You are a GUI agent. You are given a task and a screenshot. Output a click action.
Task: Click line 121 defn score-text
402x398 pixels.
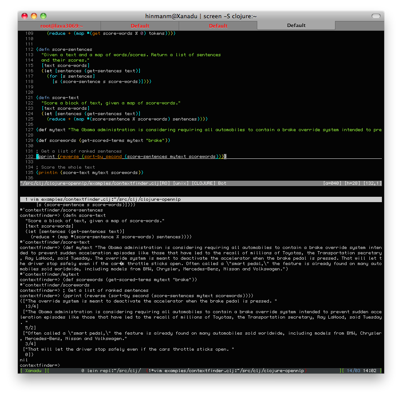tap(58, 98)
